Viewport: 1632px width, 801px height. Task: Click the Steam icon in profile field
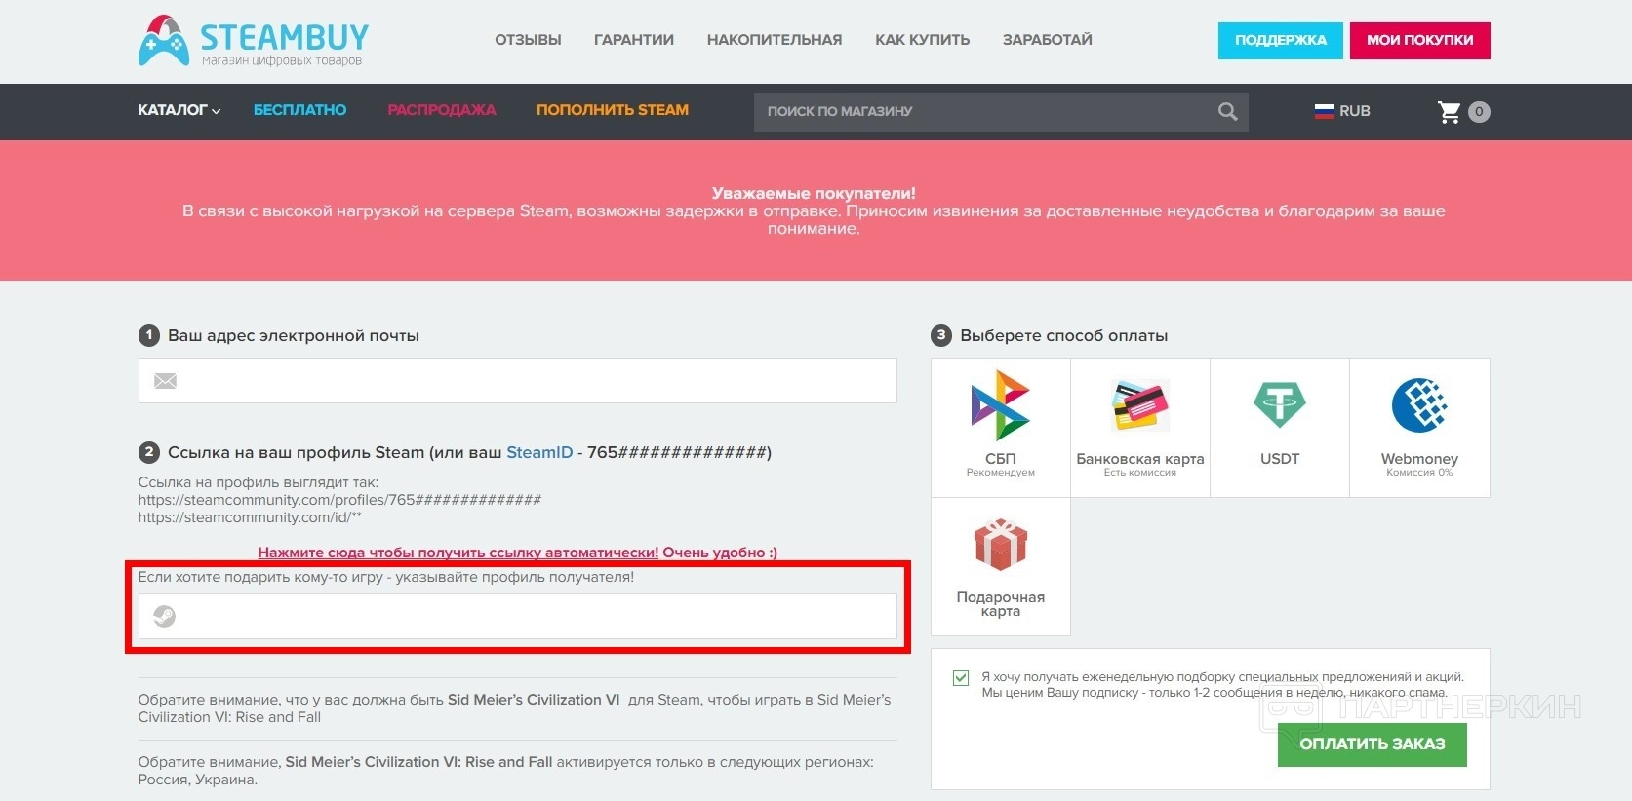coord(165,617)
